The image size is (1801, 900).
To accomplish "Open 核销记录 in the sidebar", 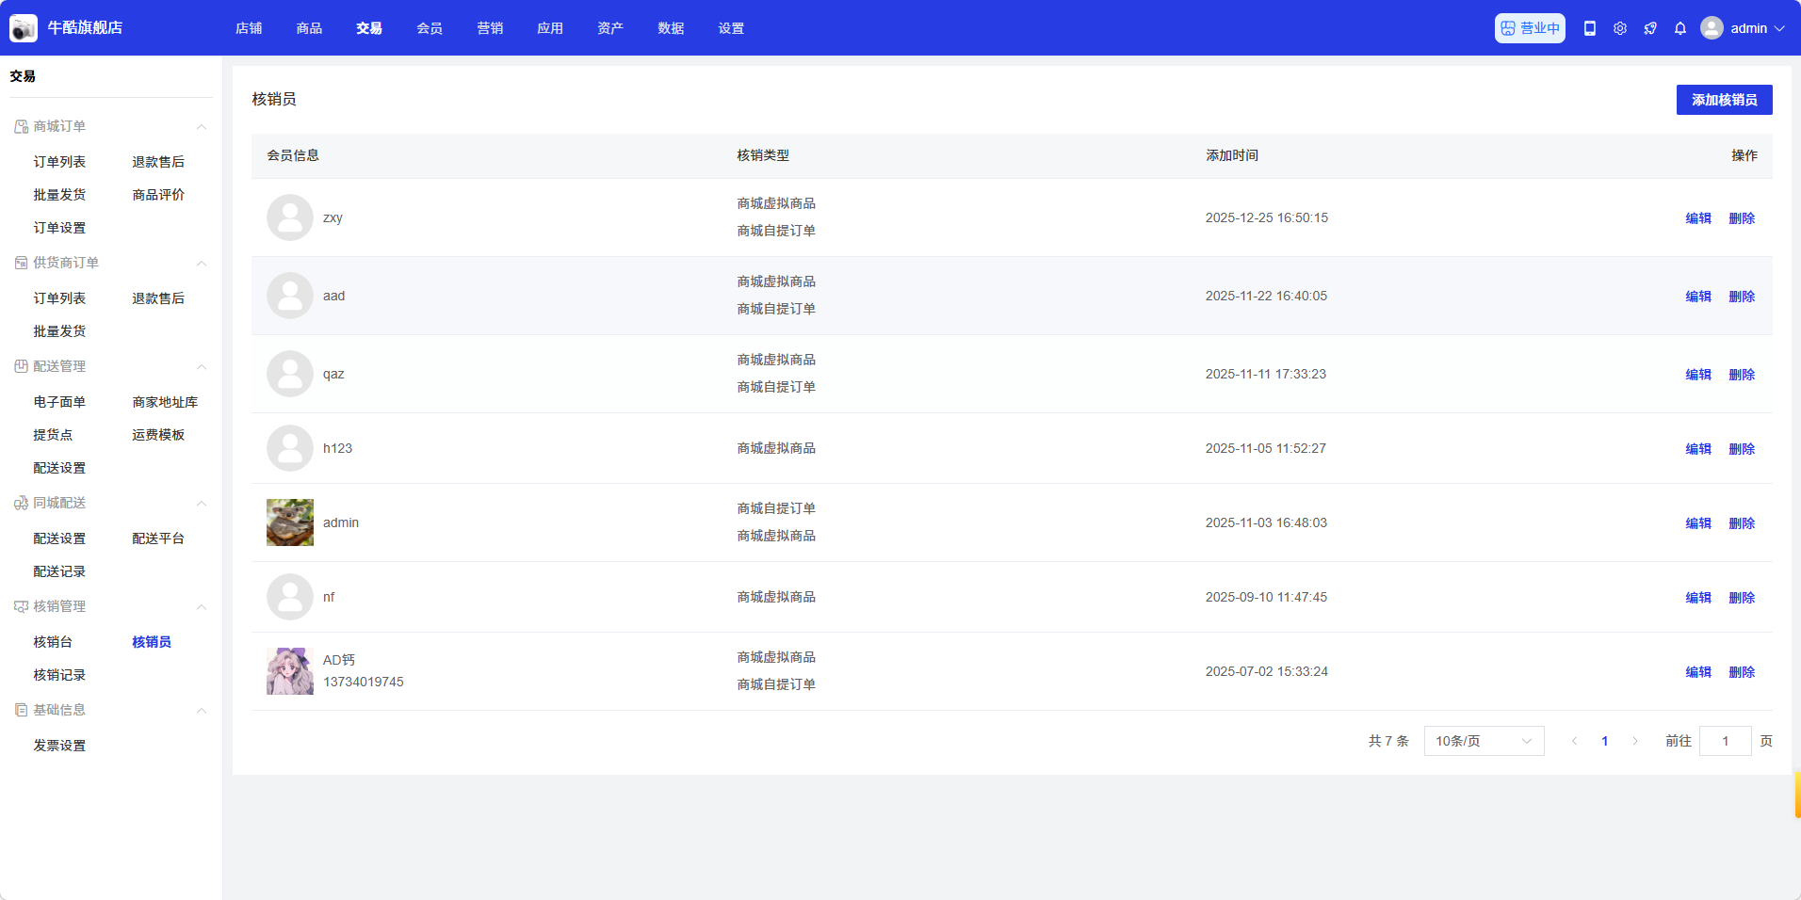I will pyautogui.click(x=59, y=675).
